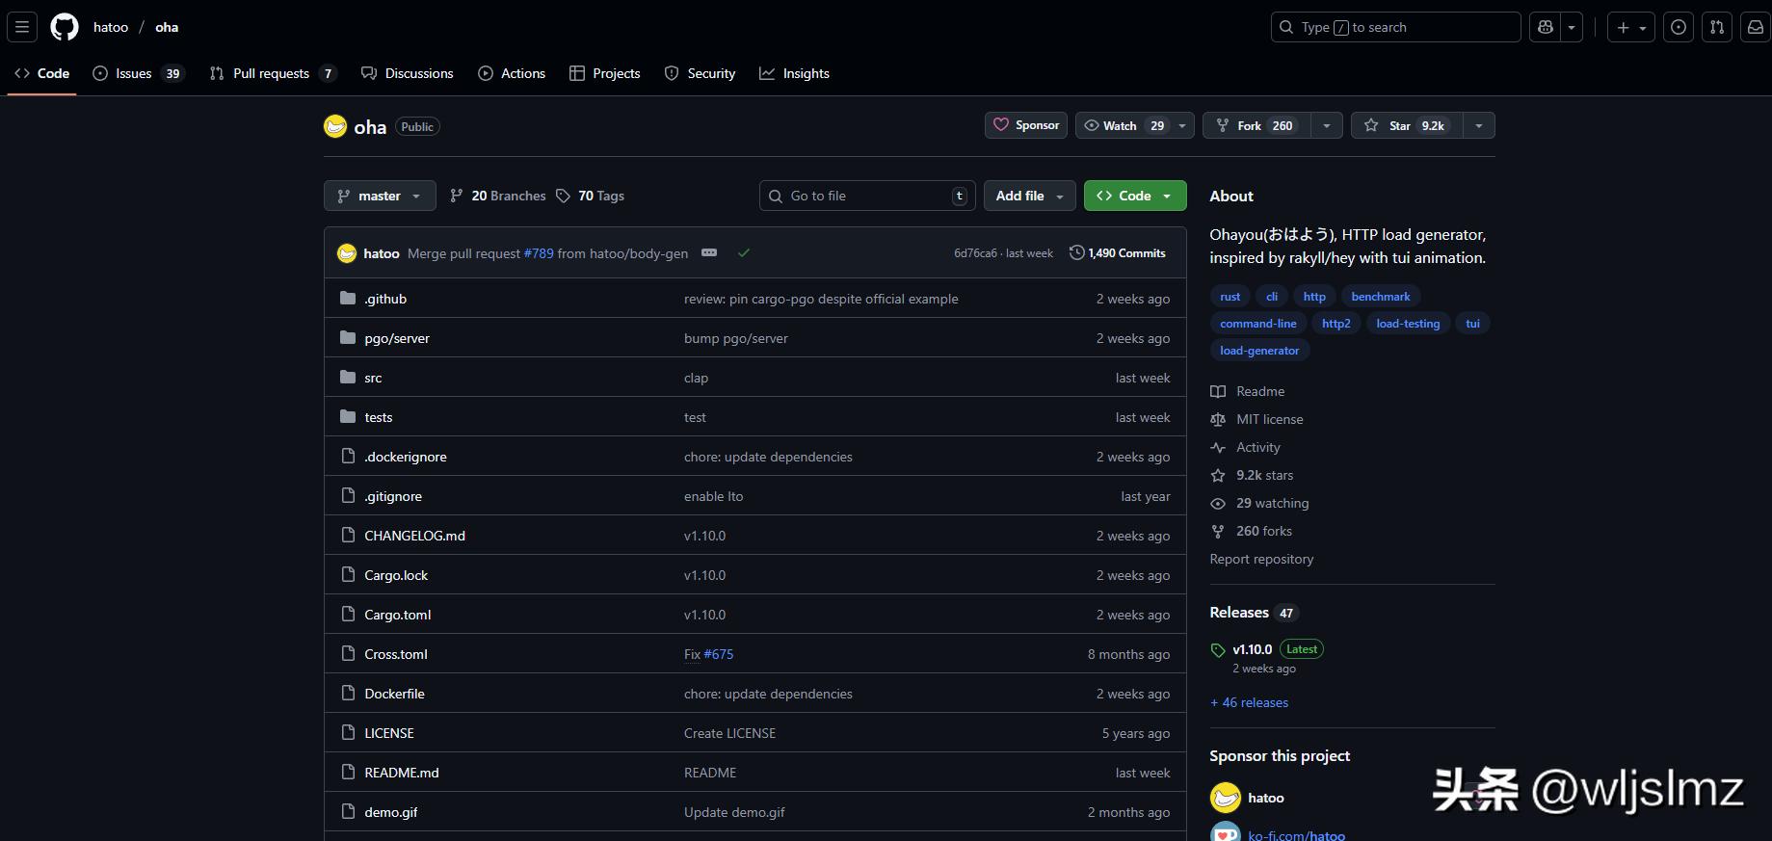The height and width of the screenshot is (841, 1772).
Task: Open the hamburger navigation menu
Action: click(x=22, y=27)
